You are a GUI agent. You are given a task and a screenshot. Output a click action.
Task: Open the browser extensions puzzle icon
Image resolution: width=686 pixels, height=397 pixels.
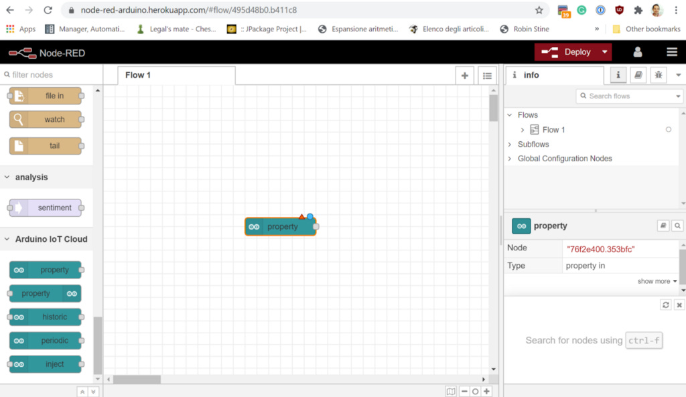(638, 10)
